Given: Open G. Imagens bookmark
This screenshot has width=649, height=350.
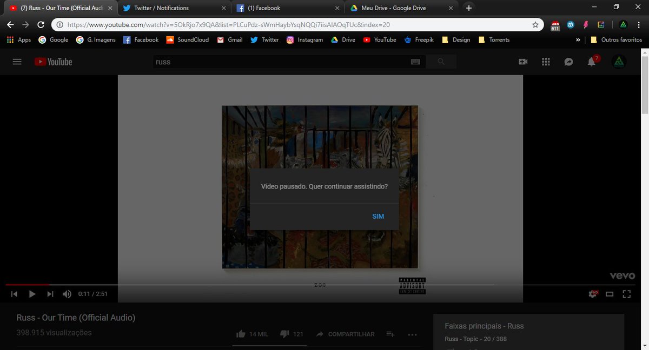Looking at the screenshot, I should point(96,40).
